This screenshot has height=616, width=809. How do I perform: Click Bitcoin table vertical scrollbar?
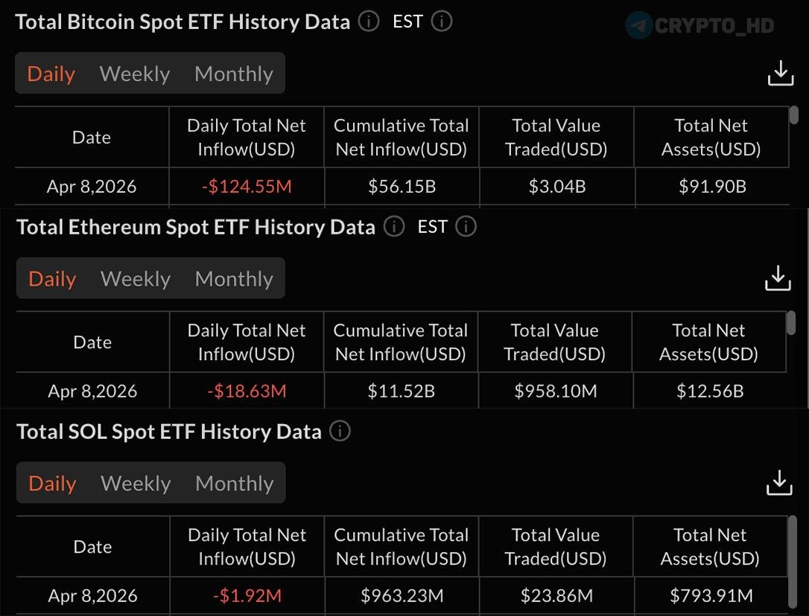(x=794, y=115)
